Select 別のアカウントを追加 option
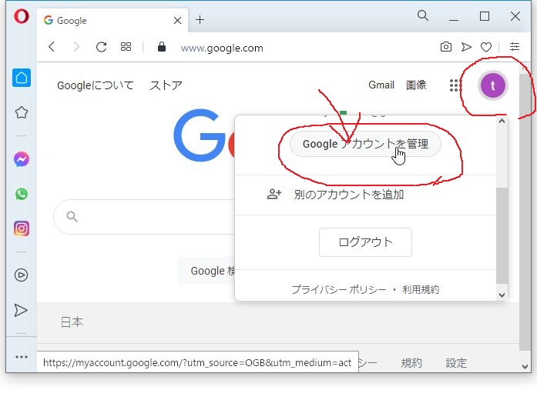The height and width of the screenshot is (400, 537). pos(365,195)
